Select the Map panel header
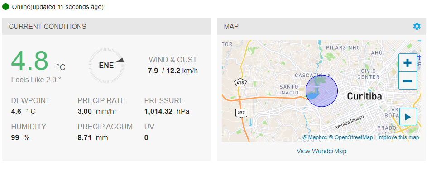This screenshot has height=170, width=431. tap(321, 26)
